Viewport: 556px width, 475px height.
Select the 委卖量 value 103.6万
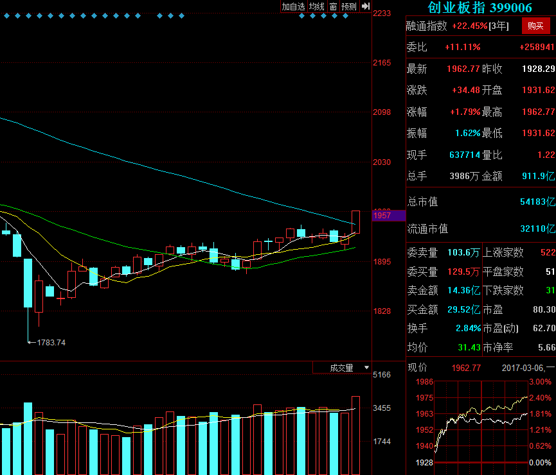(463, 252)
